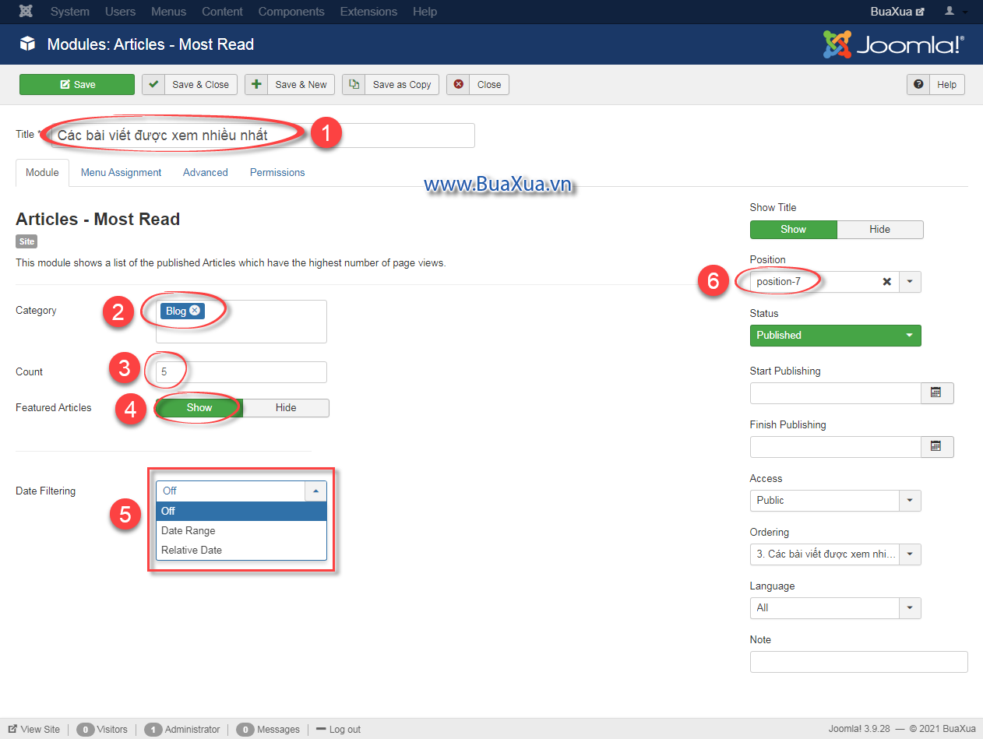Open the Components menu
The image size is (983, 739).
point(291,12)
